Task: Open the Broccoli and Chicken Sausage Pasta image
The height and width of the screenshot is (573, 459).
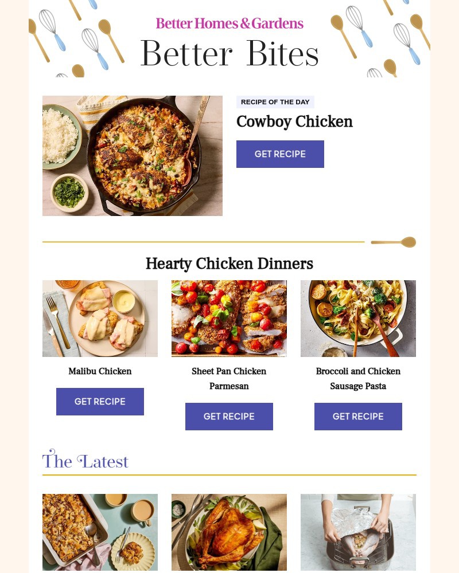Action: coord(359,318)
